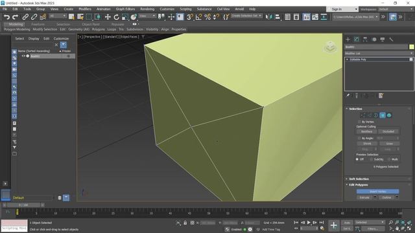Click the Outline button

point(386,197)
